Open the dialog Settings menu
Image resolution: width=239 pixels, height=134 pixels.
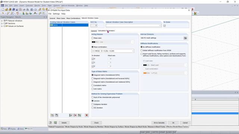pyautogui.click(x=56, y=14)
